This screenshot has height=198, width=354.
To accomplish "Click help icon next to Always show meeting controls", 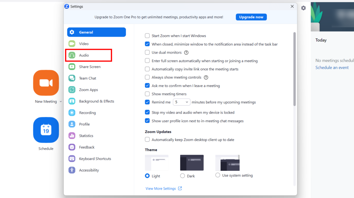I will pos(206,77).
